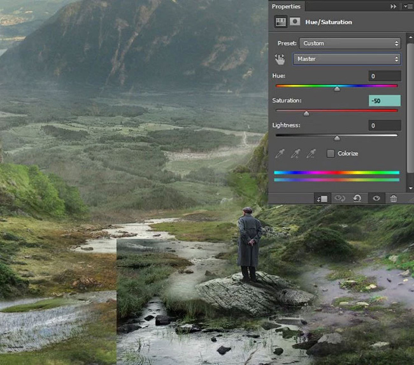
Task: Click the layer mask icon
Action: pos(295,22)
